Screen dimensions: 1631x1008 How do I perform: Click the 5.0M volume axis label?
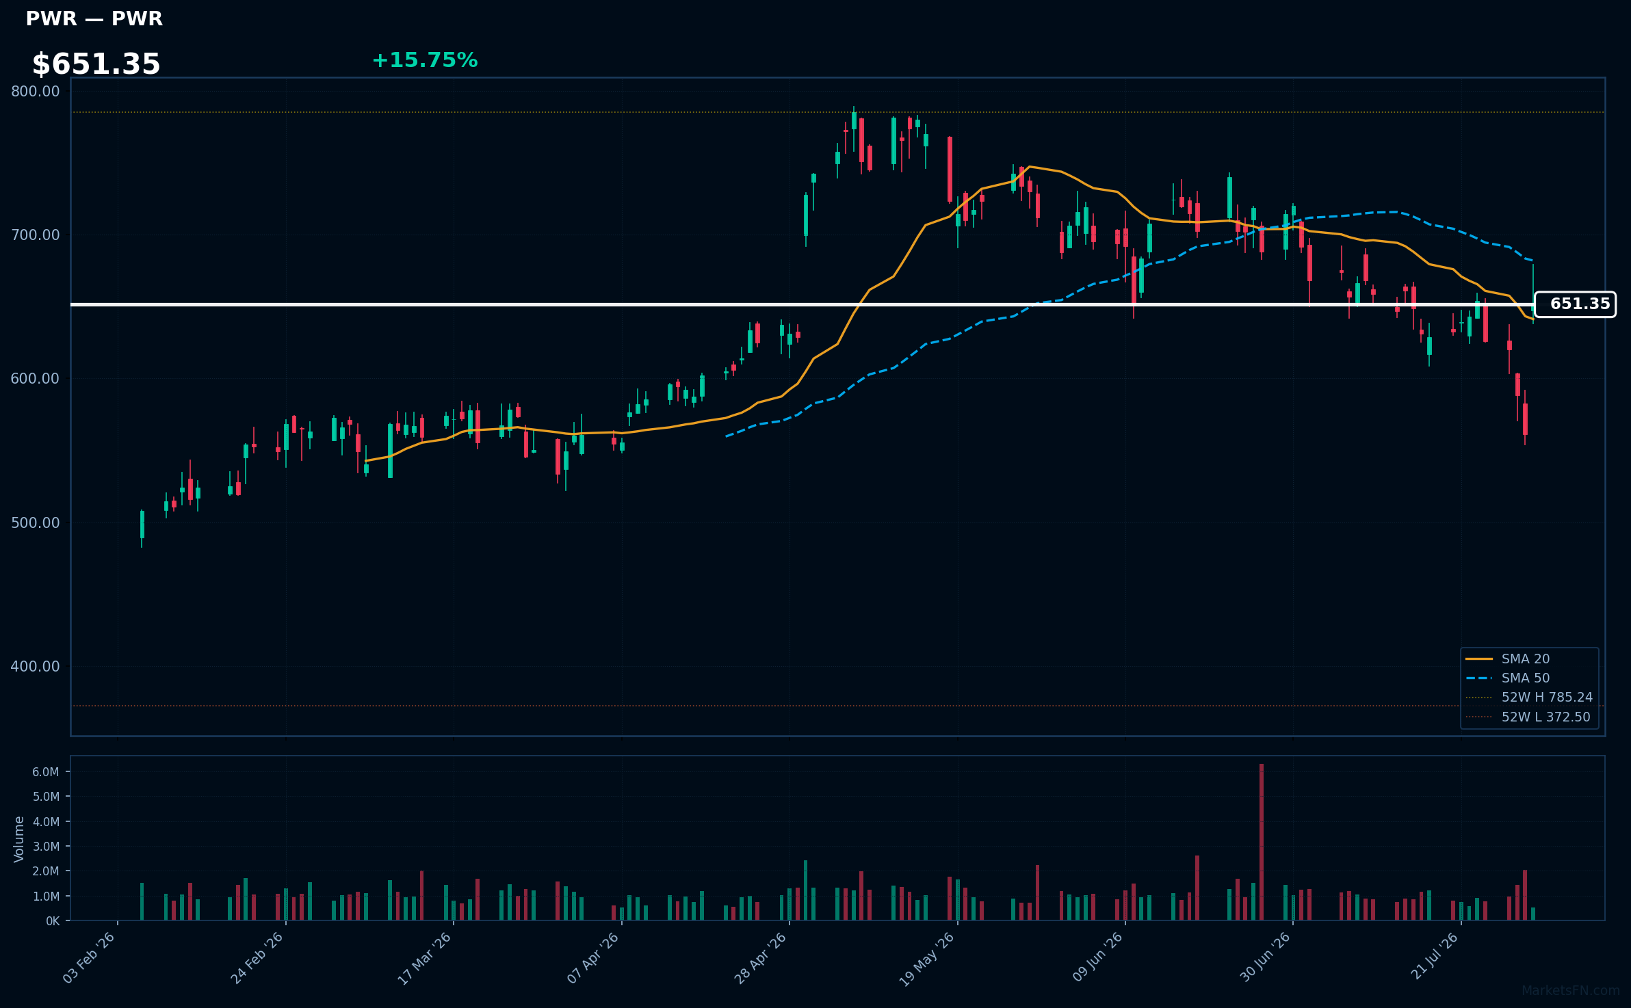click(46, 797)
